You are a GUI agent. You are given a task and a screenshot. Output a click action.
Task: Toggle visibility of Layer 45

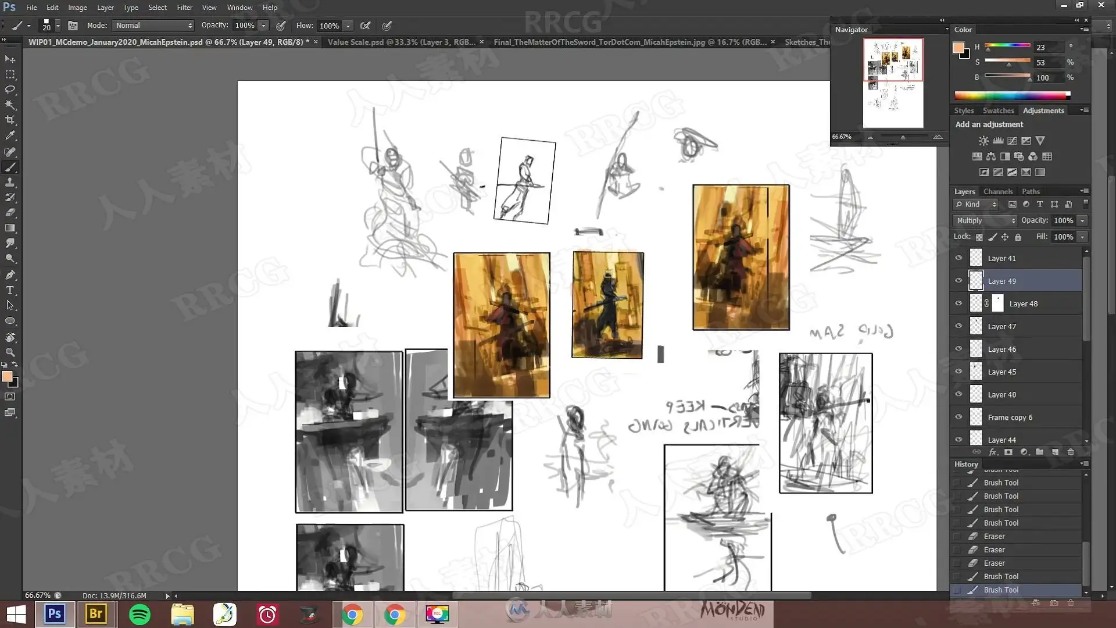click(958, 372)
